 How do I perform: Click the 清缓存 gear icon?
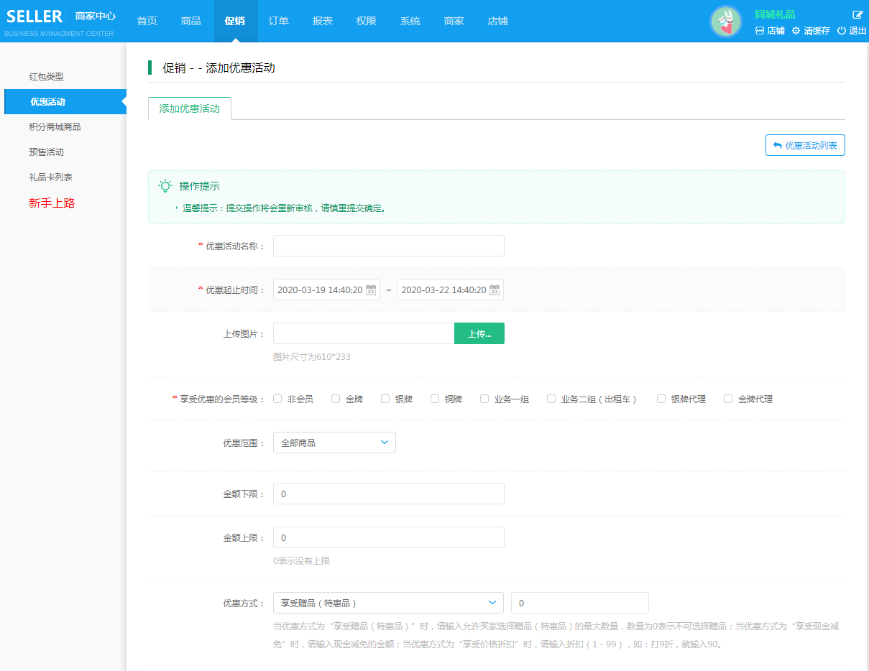point(796,31)
